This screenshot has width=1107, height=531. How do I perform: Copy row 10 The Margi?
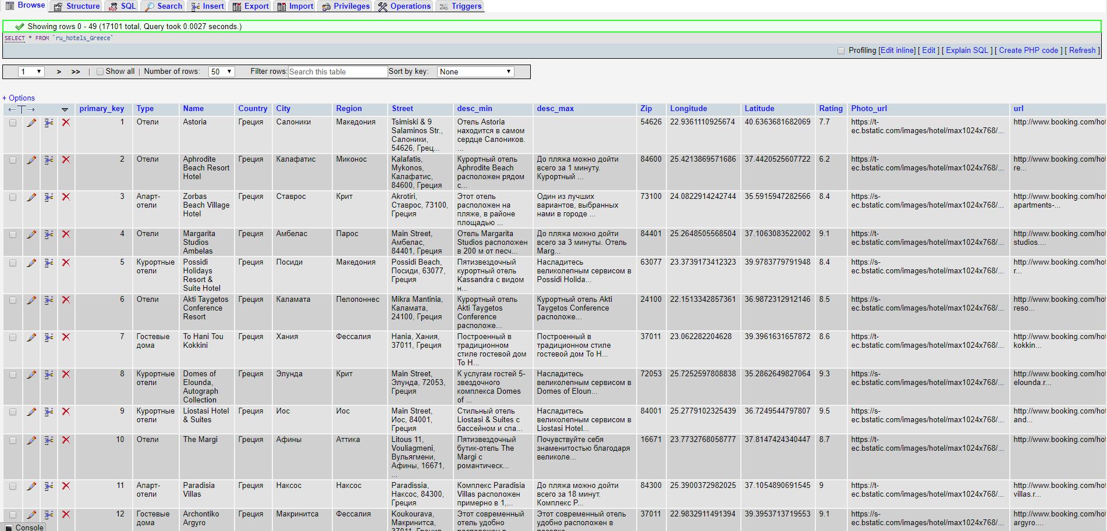pyautogui.click(x=49, y=440)
